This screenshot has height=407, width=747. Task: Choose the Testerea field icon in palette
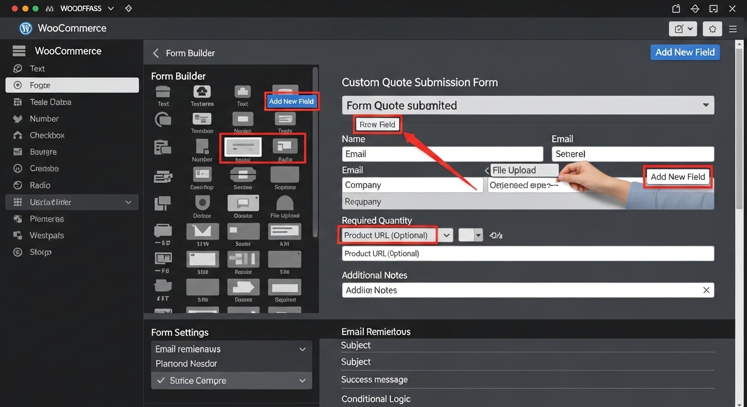tap(202, 92)
